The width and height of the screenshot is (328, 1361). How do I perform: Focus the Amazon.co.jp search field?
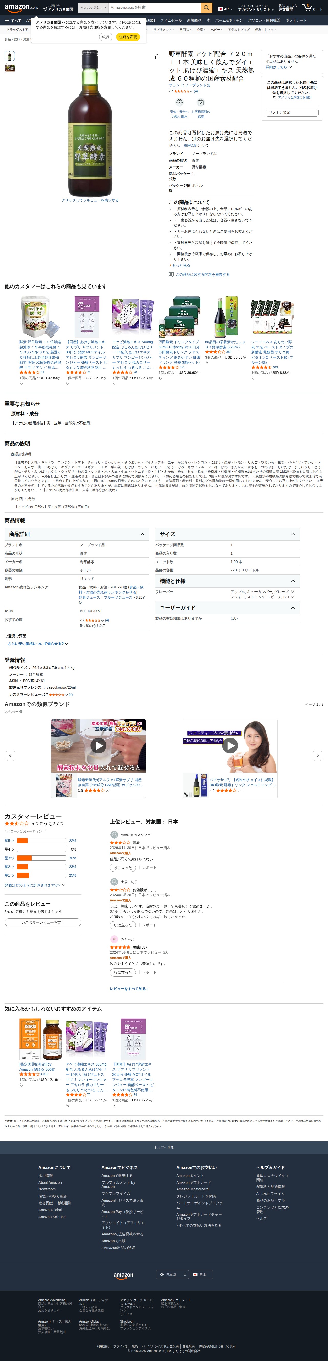pos(155,8)
